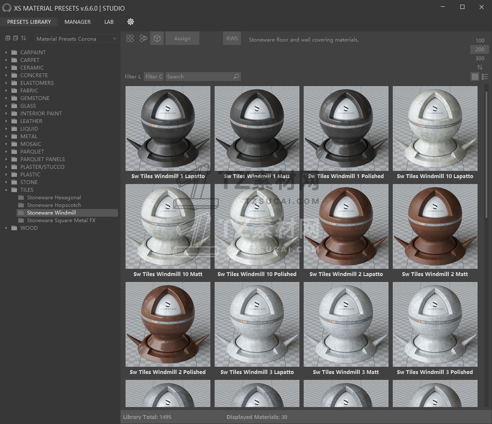Image resolution: width=492 pixels, height=424 pixels.
Task: Switch to LAB tab
Action: 109,22
